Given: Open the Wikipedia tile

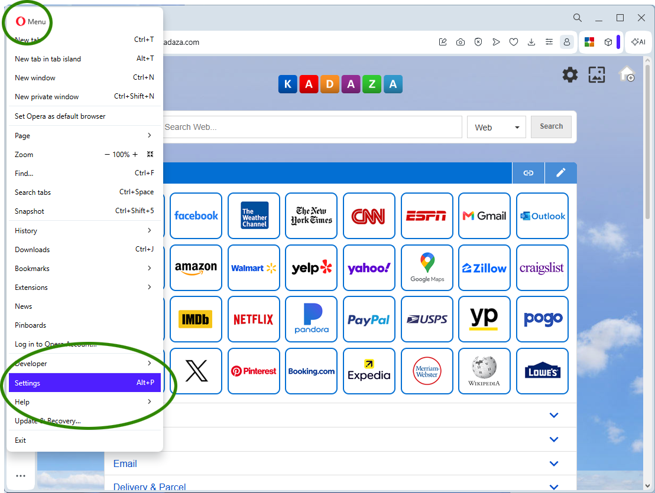Looking at the screenshot, I should click(x=484, y=371).
